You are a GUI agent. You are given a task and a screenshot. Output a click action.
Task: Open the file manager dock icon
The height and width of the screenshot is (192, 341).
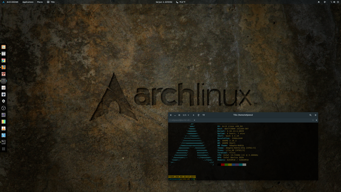[3, 54]
